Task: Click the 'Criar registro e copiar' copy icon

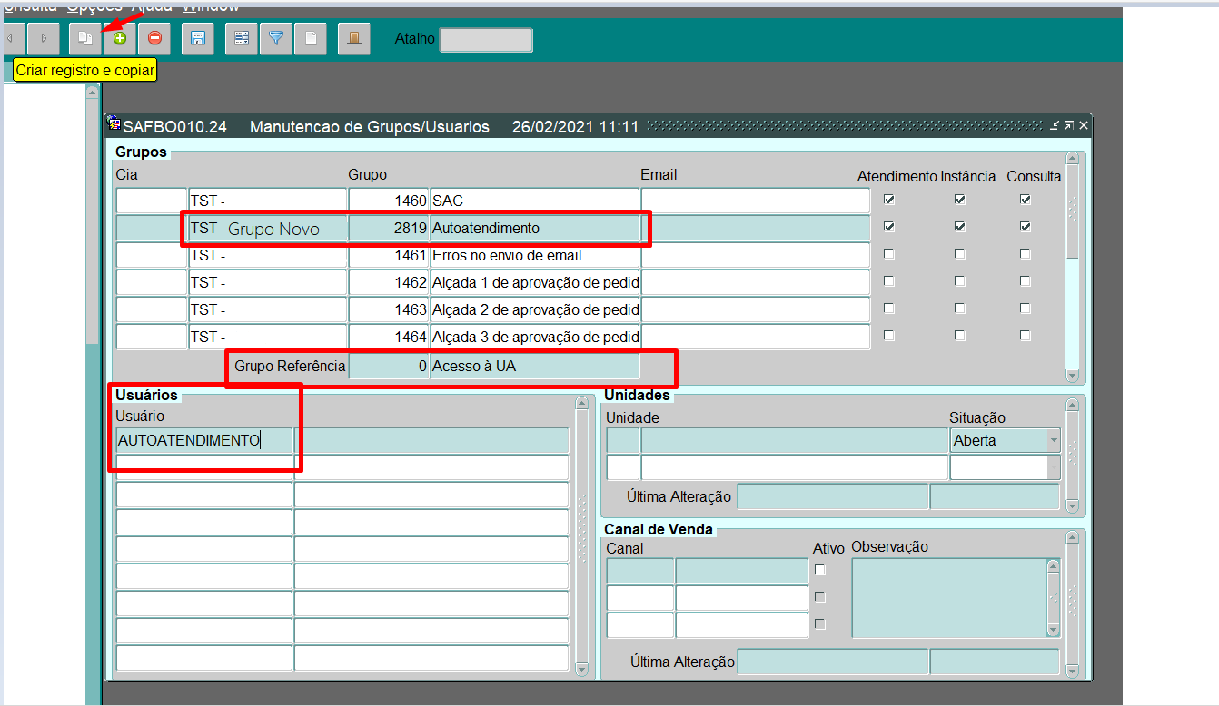Action: pyautogui.click(x=85, y=38)
